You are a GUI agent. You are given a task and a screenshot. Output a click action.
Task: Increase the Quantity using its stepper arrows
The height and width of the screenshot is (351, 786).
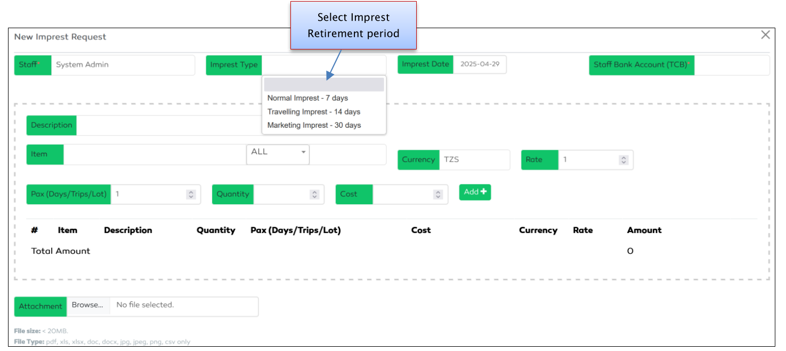click(x=315, y=192)
